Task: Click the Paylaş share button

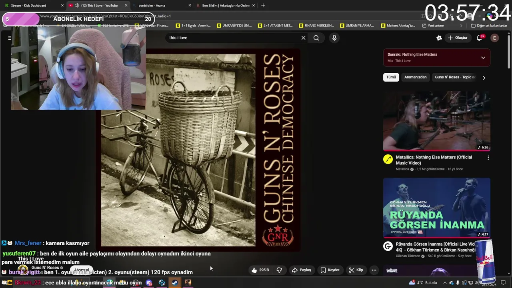Action: pyautogui.click(x=301, y=270)
